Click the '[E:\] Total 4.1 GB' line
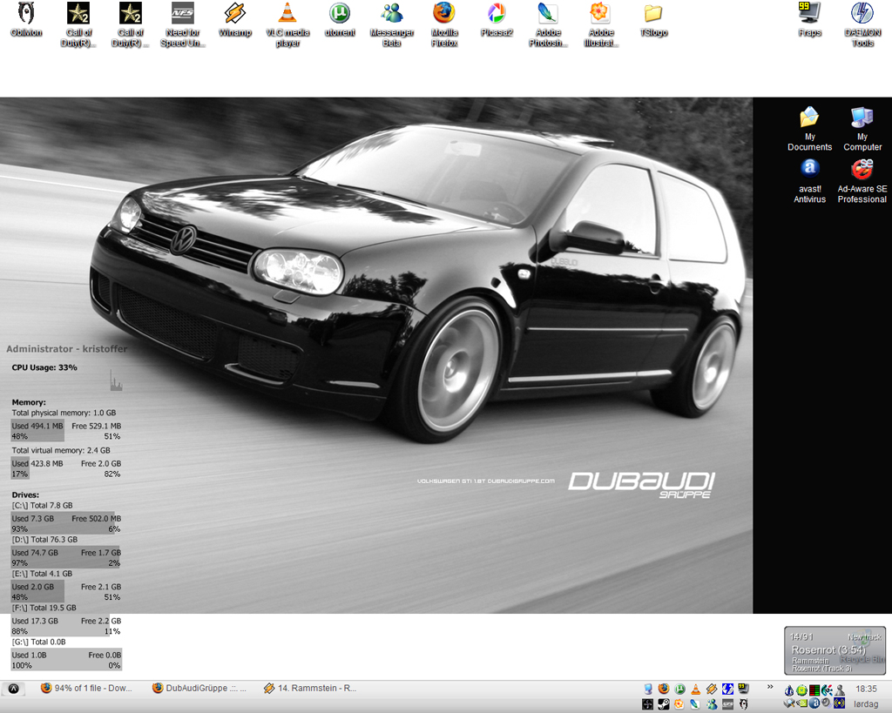 (x=42, y=573)
